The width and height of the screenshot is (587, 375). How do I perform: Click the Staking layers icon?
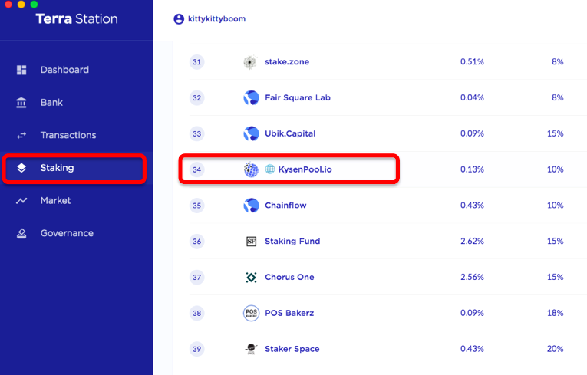[21, 168]
